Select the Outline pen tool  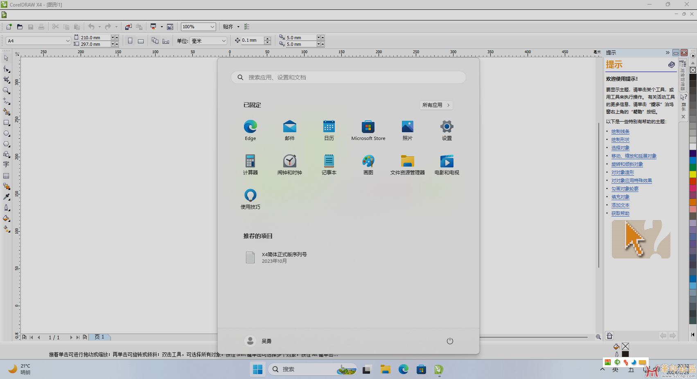click(6, 208)
